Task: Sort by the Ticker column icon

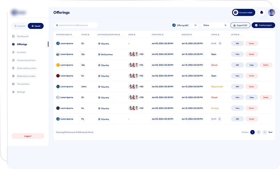Action: coord(88,35)
